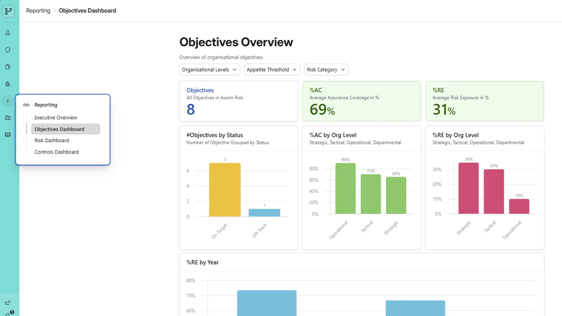Open Risk Dashboard from the Reporting menu
Screen dimensions: 562x316
pos(52,140)
